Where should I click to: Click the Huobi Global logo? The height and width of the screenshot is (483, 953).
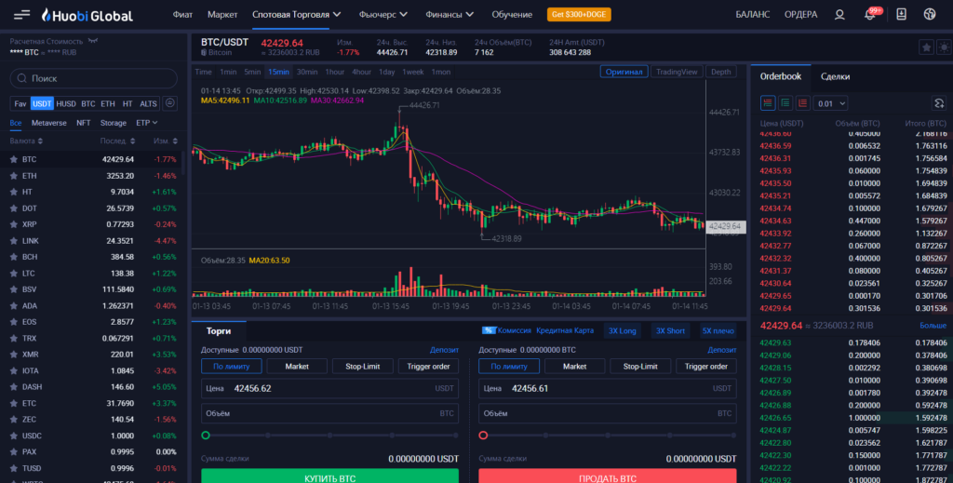[87, 15]
